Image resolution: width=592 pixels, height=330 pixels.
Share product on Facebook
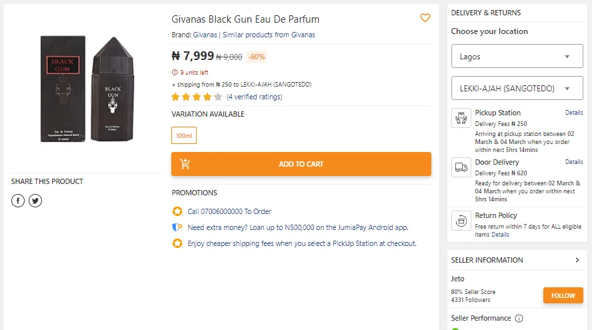click(x=18, y=201)
